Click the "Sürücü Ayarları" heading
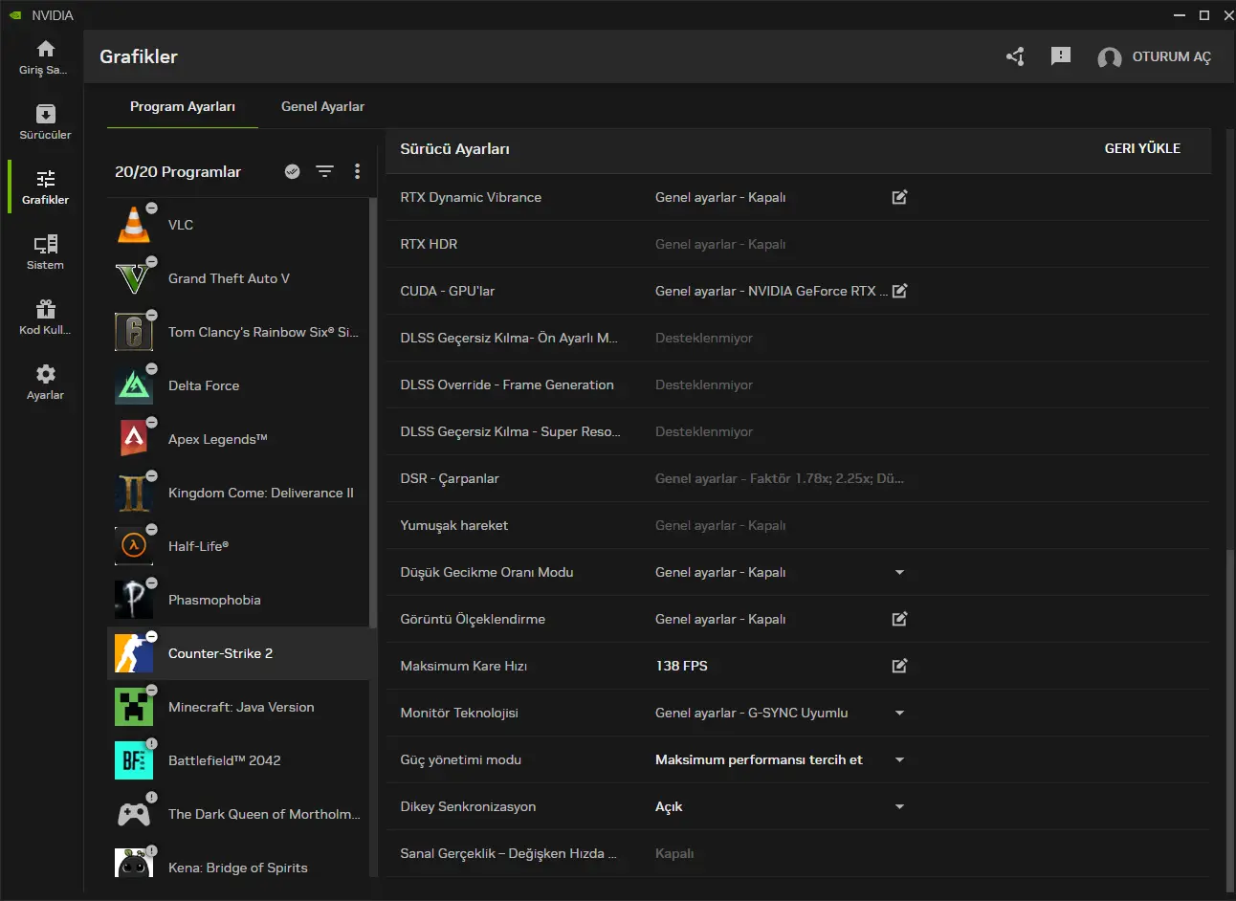 [454, 149]
